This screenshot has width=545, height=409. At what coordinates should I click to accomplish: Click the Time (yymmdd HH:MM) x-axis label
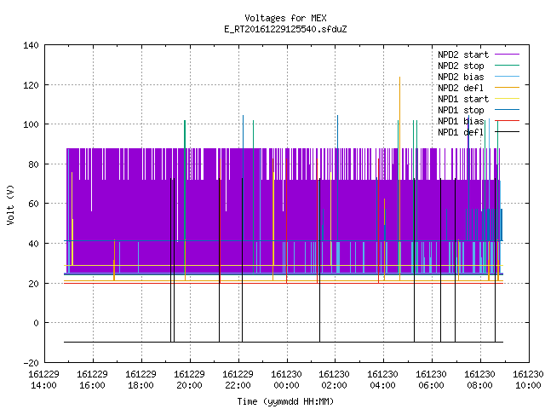pos(285,401)
